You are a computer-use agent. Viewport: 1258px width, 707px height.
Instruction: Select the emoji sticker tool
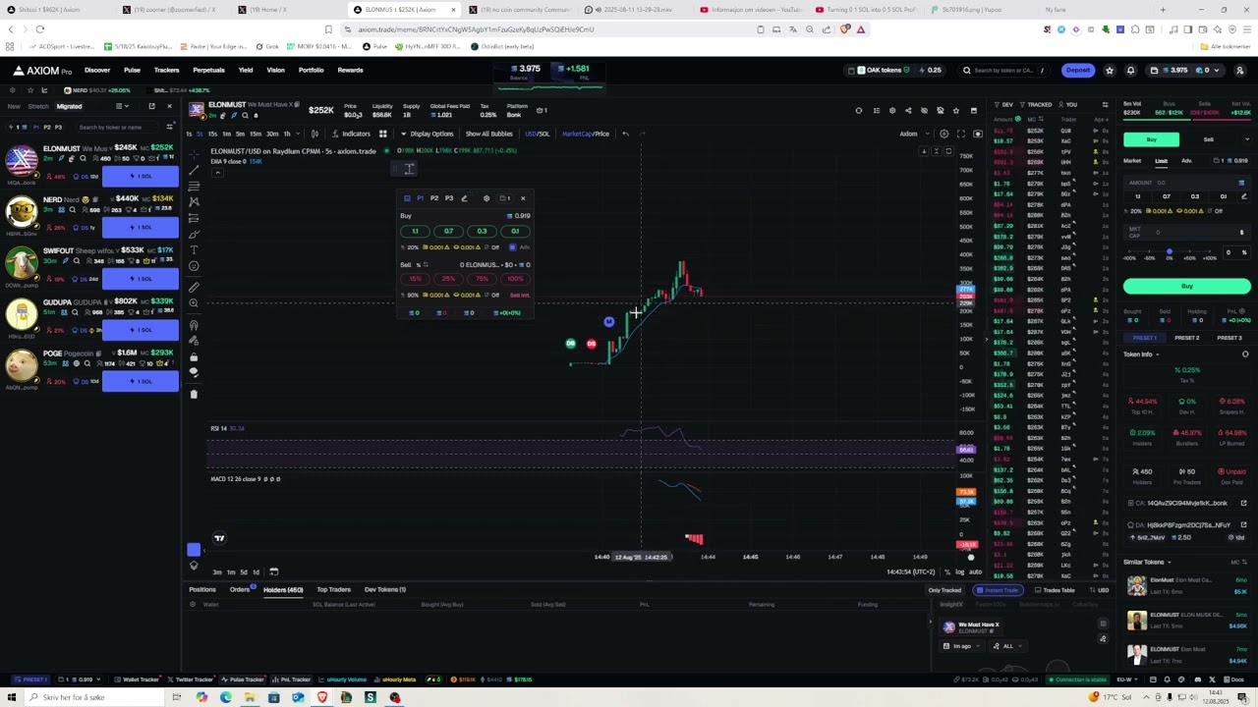click(x=194, y=266)
